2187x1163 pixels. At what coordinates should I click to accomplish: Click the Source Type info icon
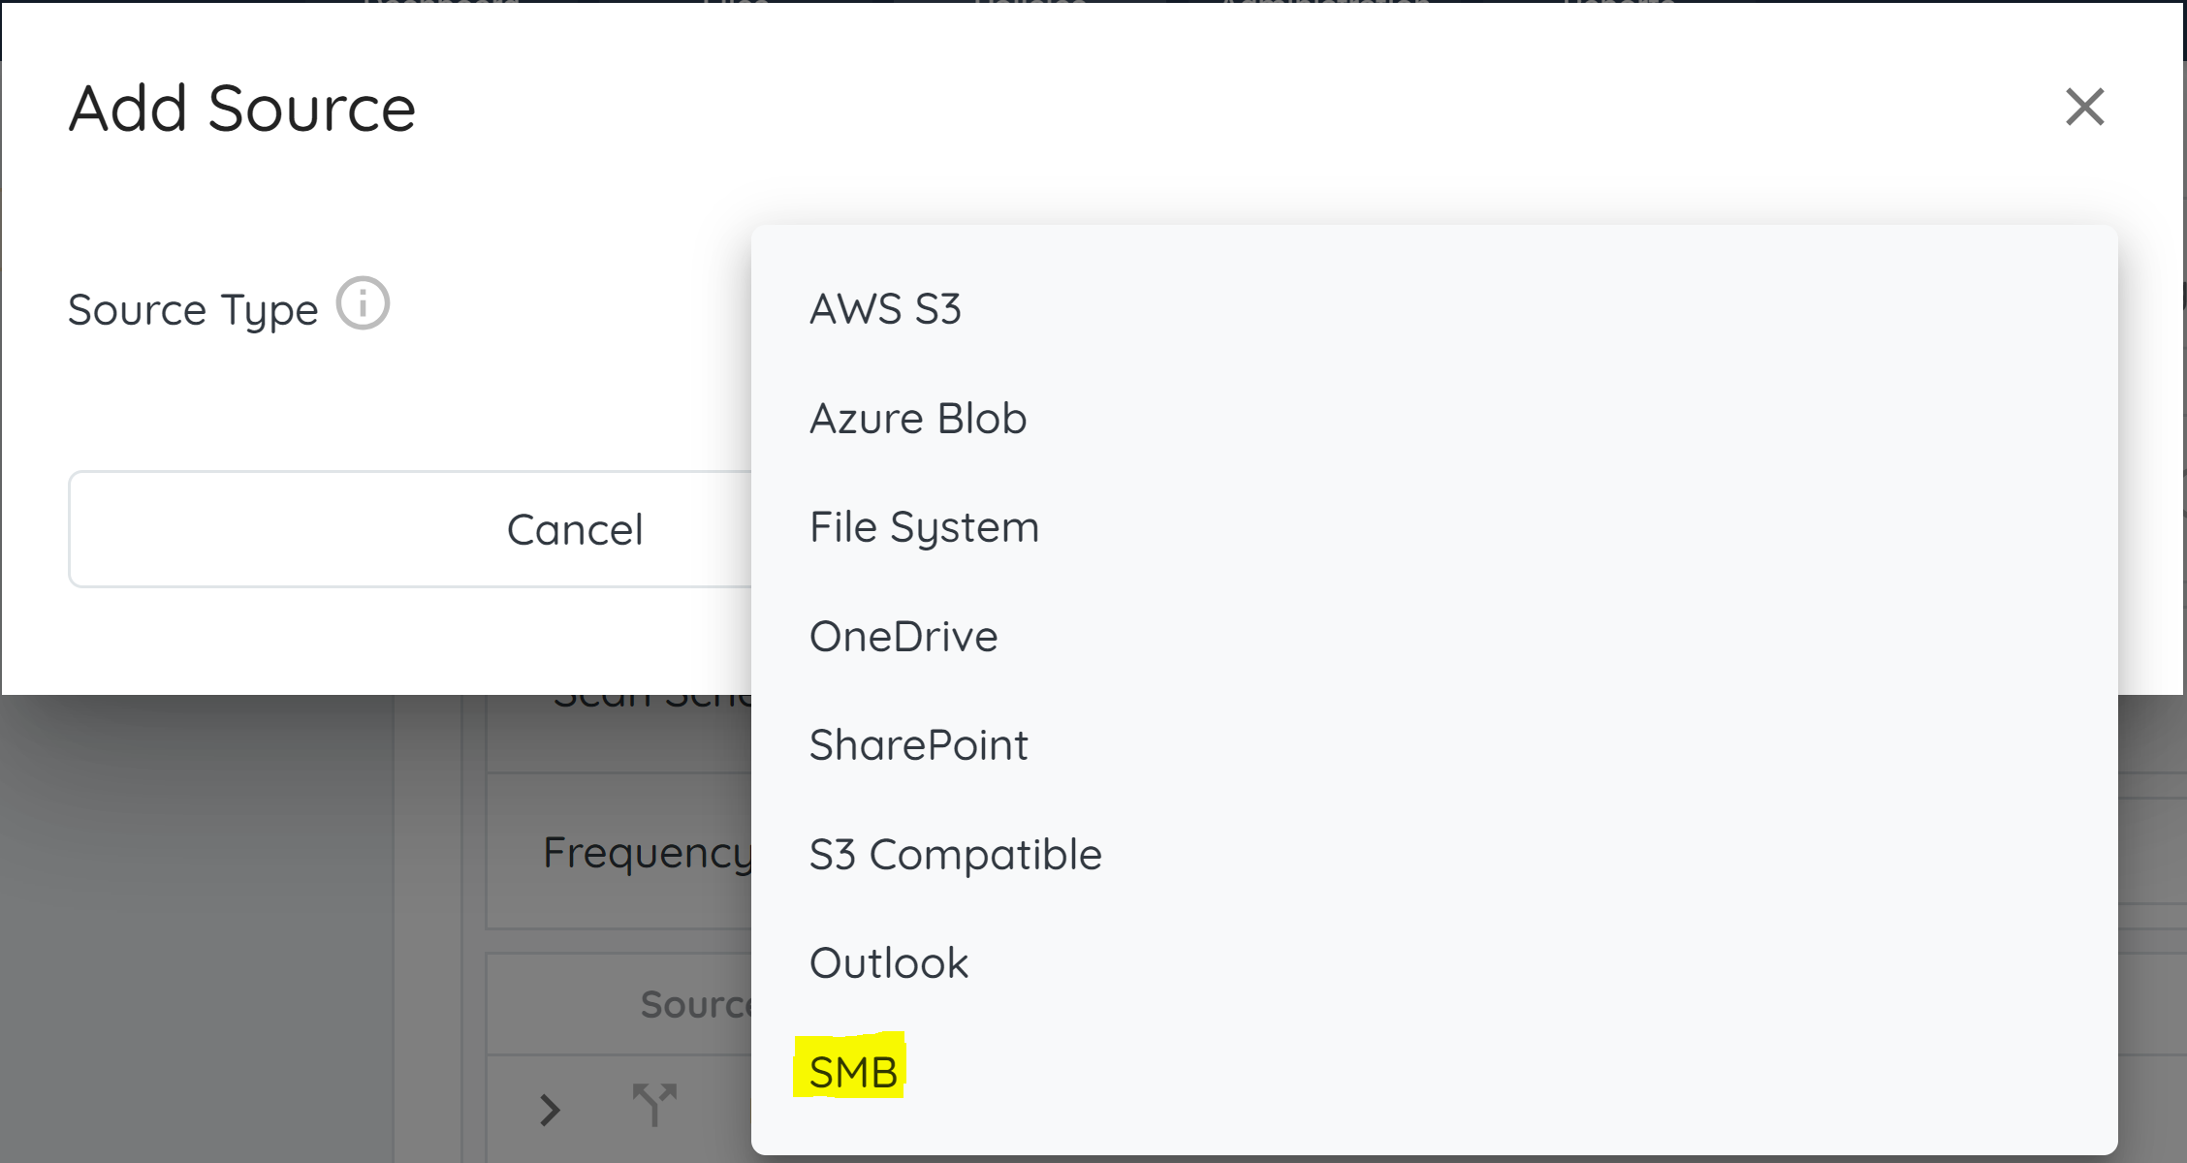click(363, 304)
